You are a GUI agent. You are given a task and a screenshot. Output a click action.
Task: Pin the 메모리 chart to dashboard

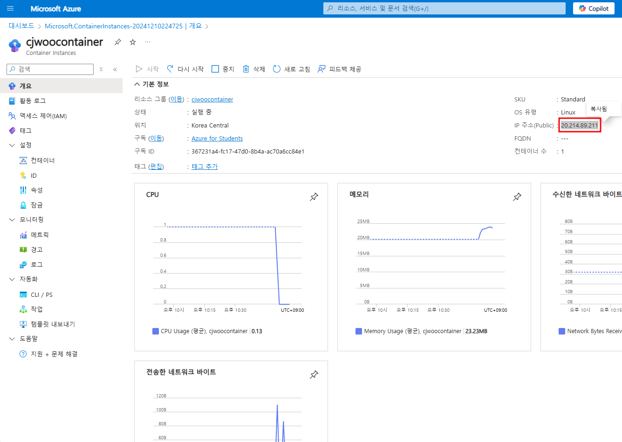pyautogui.click(x=517, y=197)
